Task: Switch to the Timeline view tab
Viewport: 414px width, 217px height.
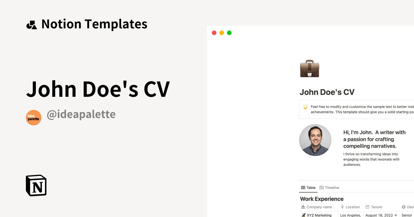Action: click(332, 187)
